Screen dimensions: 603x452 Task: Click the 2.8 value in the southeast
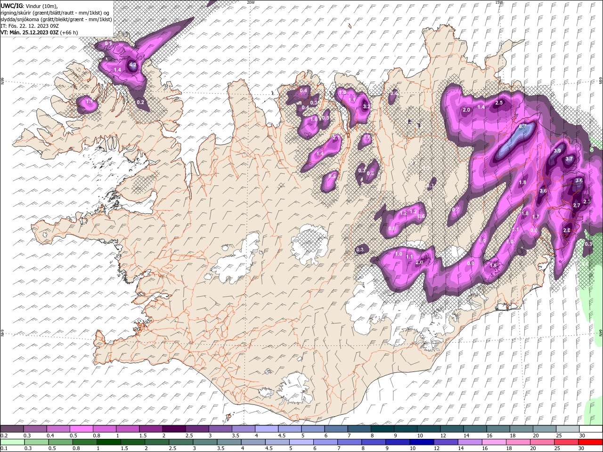[x=567, y=230]
